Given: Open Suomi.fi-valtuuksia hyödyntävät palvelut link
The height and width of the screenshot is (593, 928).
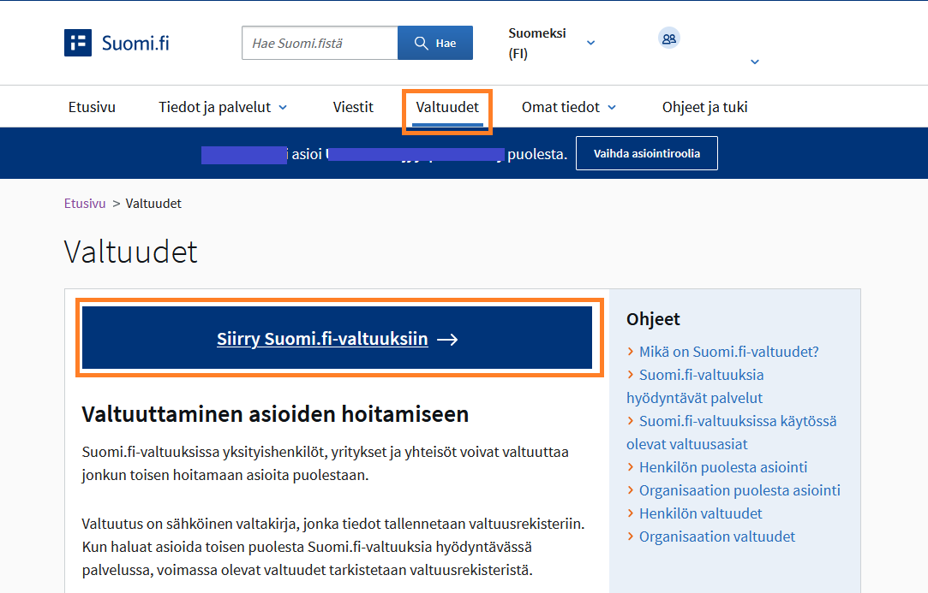Looking at the screenshot, I should (696, 386).
